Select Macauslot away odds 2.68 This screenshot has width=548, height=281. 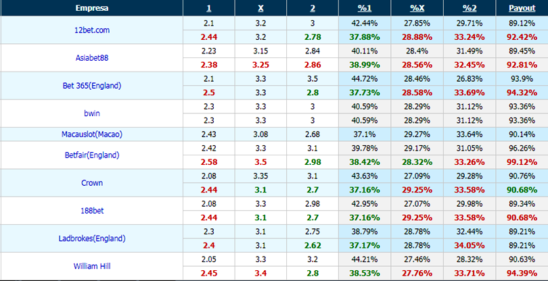point(313,134)
